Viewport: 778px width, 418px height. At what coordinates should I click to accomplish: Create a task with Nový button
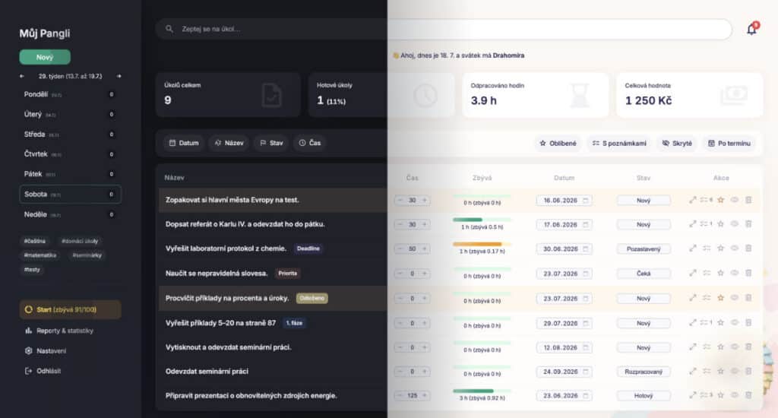[x=45, y=57]
